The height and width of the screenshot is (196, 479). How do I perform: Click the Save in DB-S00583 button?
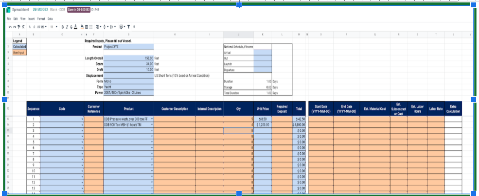78,9
